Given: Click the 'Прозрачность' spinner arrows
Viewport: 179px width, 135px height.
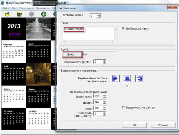Looking at the screenshot, I should point(104,62).
